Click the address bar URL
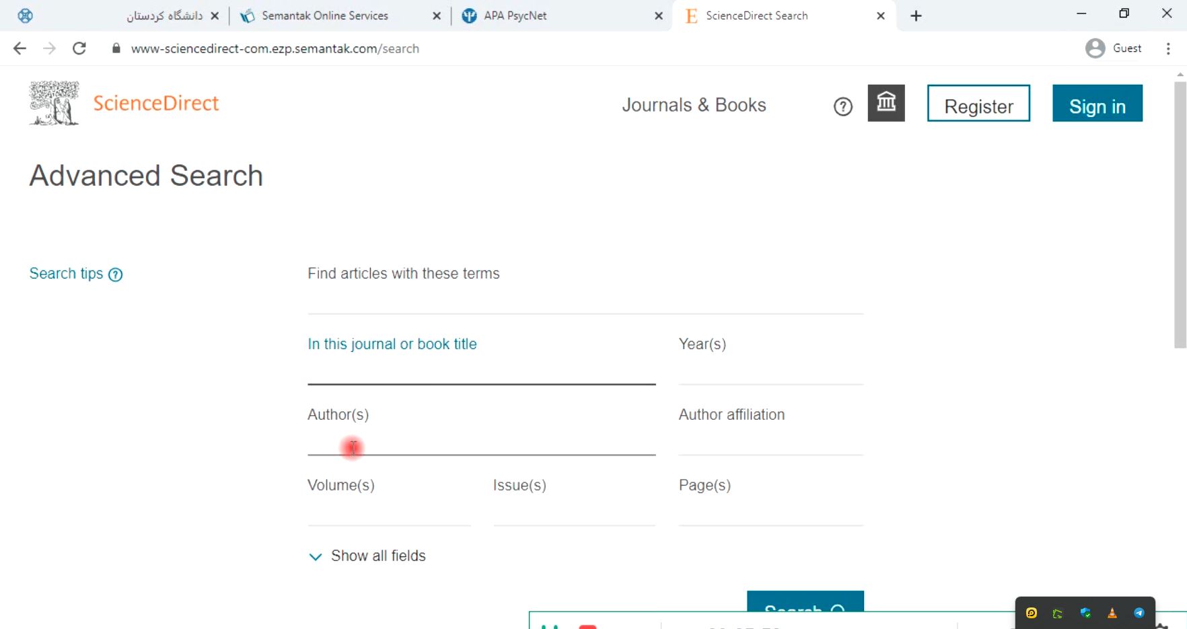The image size is (1187, 629). (275, 48)
